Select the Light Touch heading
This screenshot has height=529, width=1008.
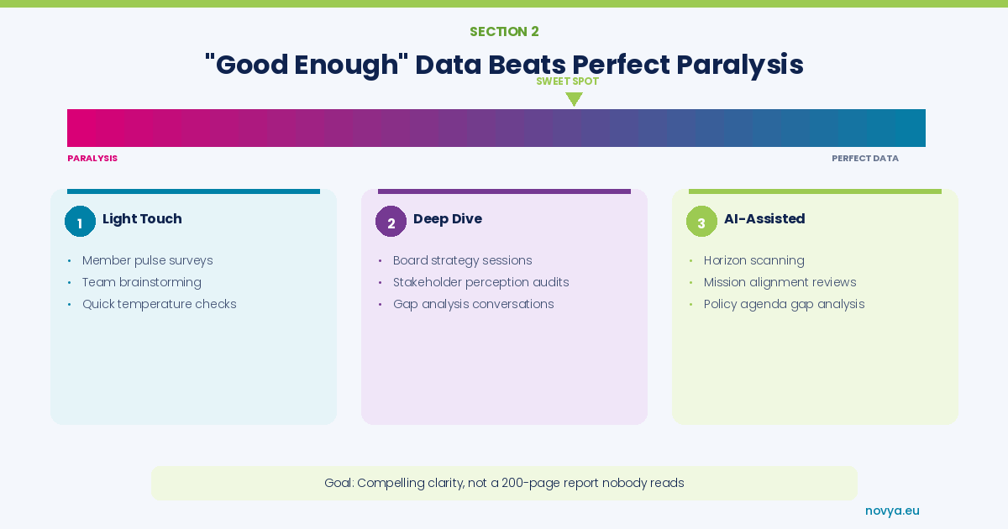pos(142,219)
